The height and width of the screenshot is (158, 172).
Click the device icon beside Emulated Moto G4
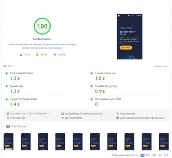click(x=63, y=113)
